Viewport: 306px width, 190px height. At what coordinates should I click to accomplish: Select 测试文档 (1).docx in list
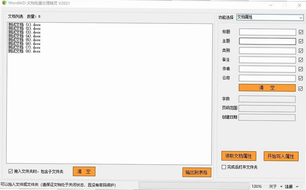click(x=24, y=25)
